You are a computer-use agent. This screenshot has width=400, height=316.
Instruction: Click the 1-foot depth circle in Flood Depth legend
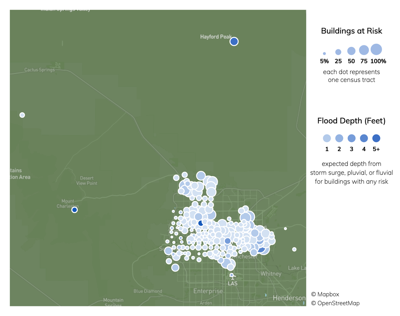click(x=327, y=138)
